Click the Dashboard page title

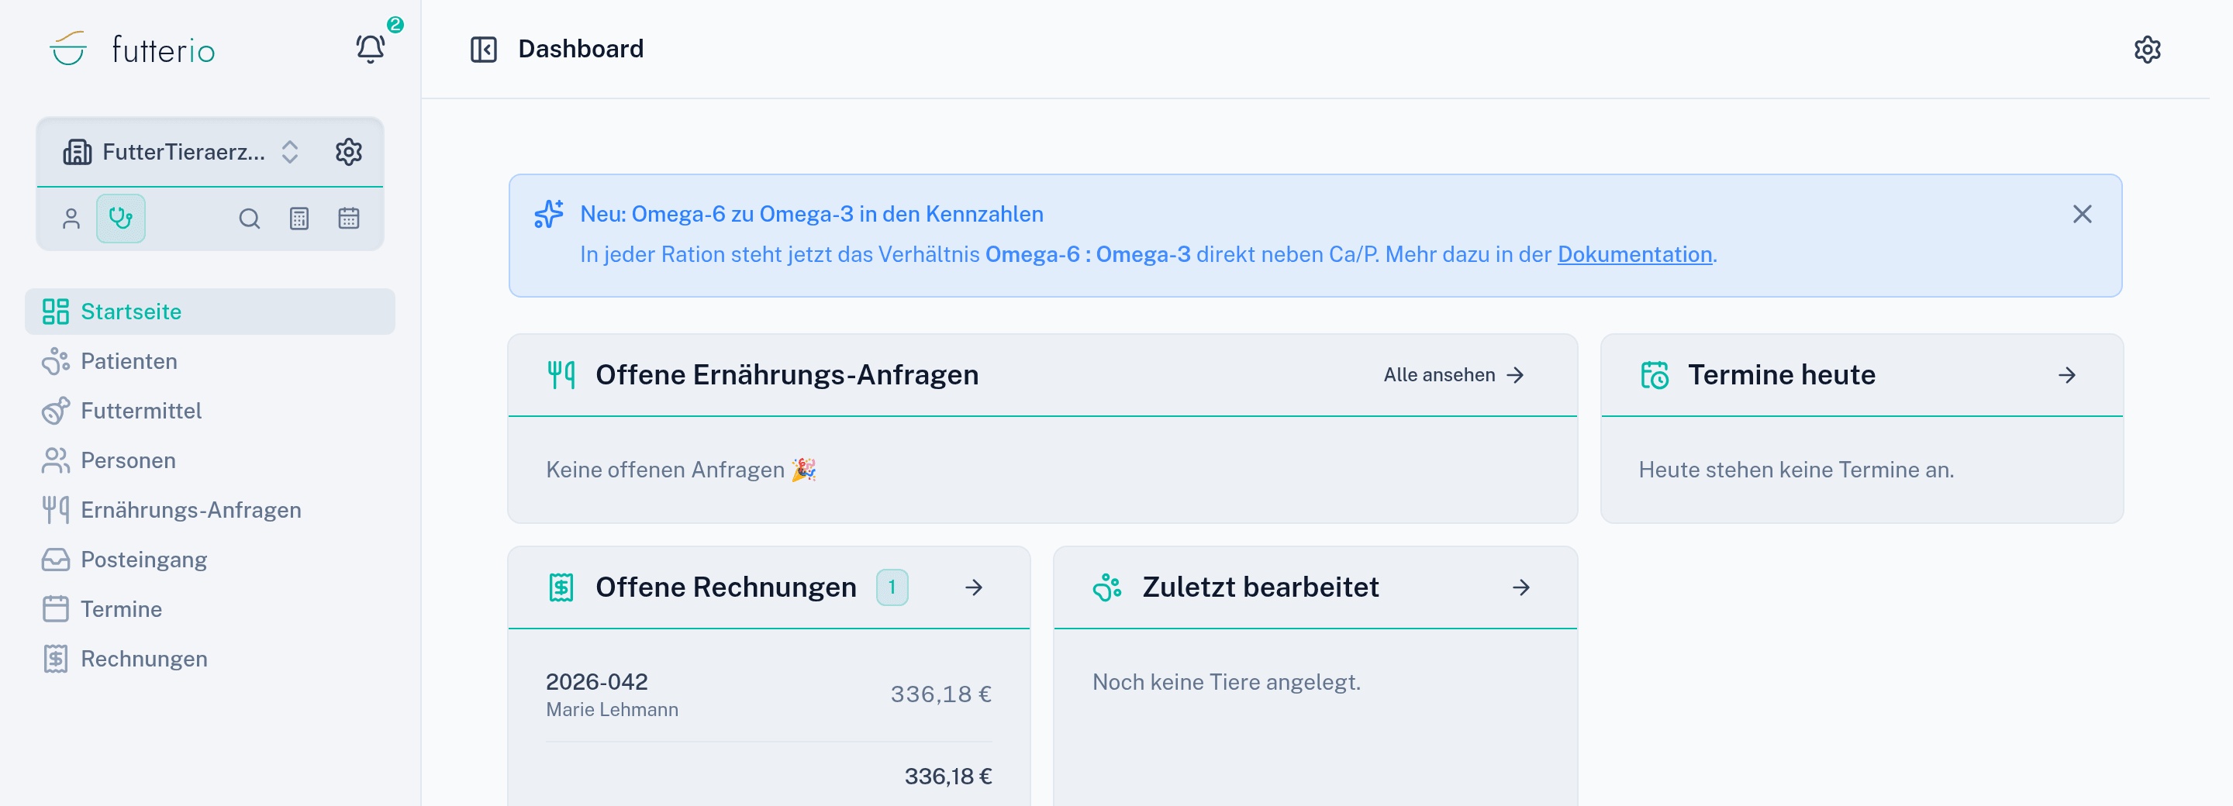point(581,49)
